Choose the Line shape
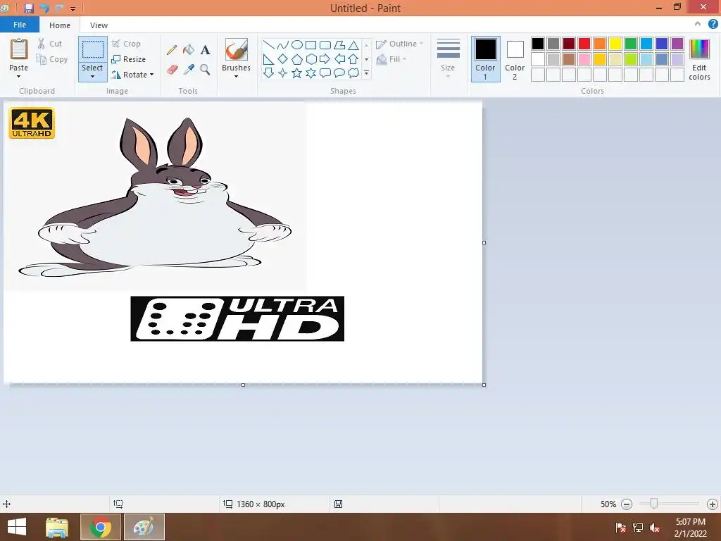The image size is (721, 541). click(x=268, y=44)
